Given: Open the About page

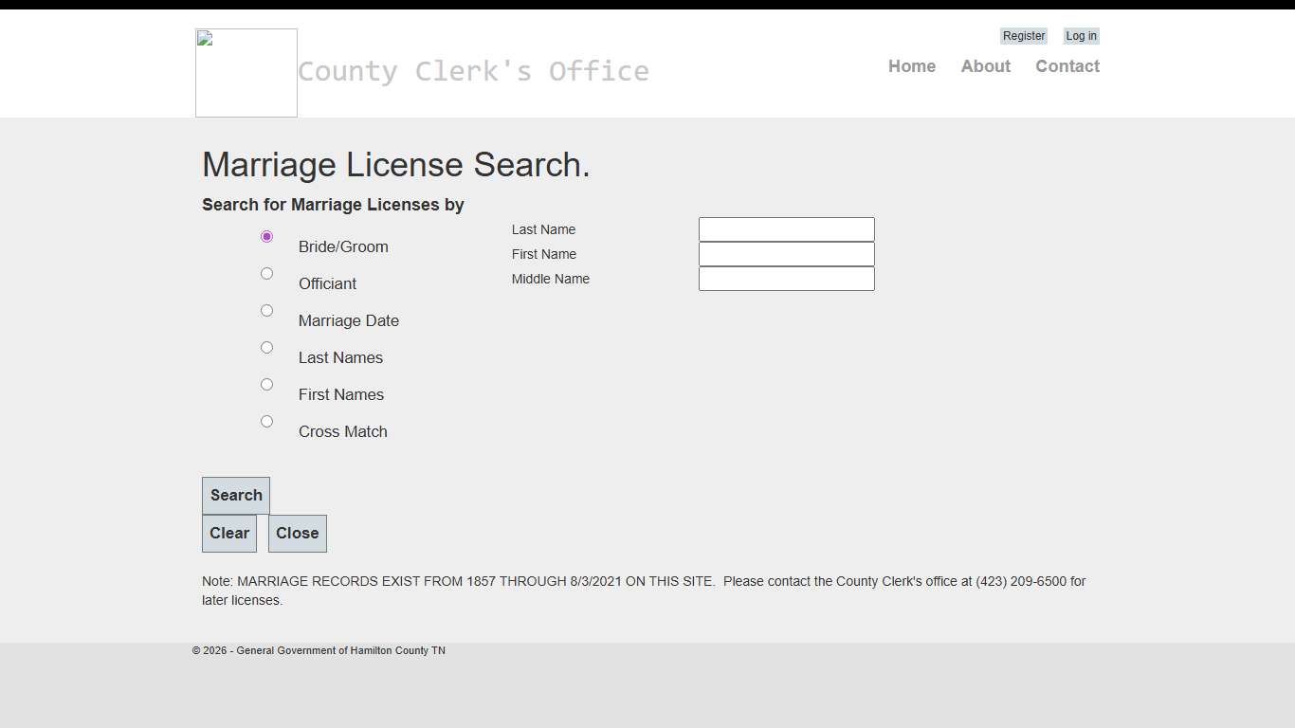Looking at the screenshot, I should point(985,66).
